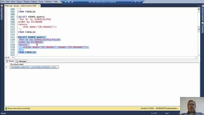Click the 'for $i in /FAMILIA/PAI/FILHO' line
The image size is (204, 115).
coord(39,40)
